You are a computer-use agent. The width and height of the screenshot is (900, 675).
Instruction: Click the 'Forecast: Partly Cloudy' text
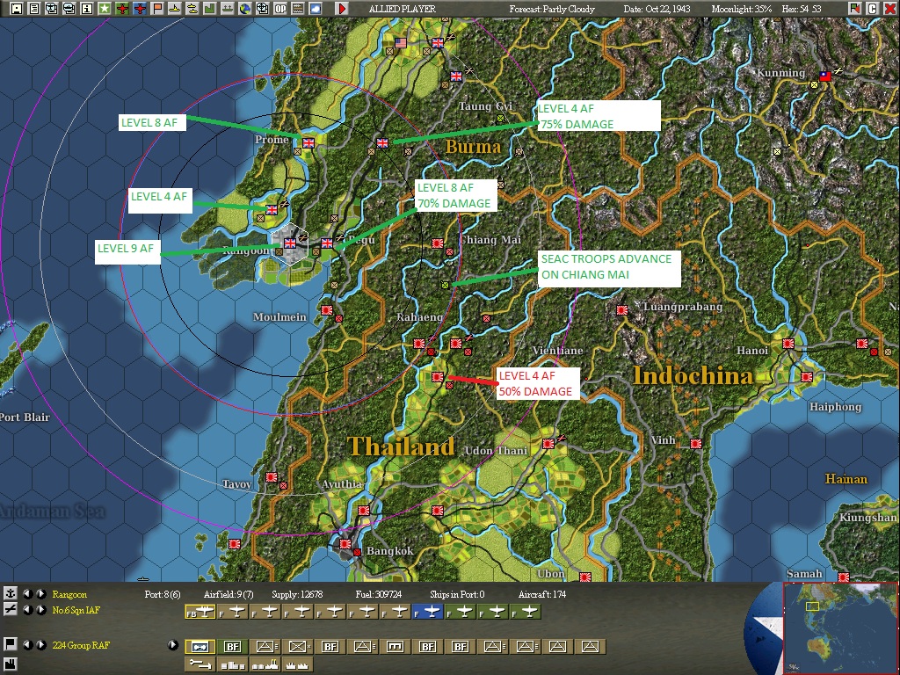click(x=552, y=9)
